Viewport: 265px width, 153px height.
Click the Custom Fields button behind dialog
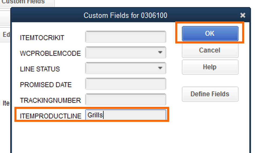[x=24, y=2]
